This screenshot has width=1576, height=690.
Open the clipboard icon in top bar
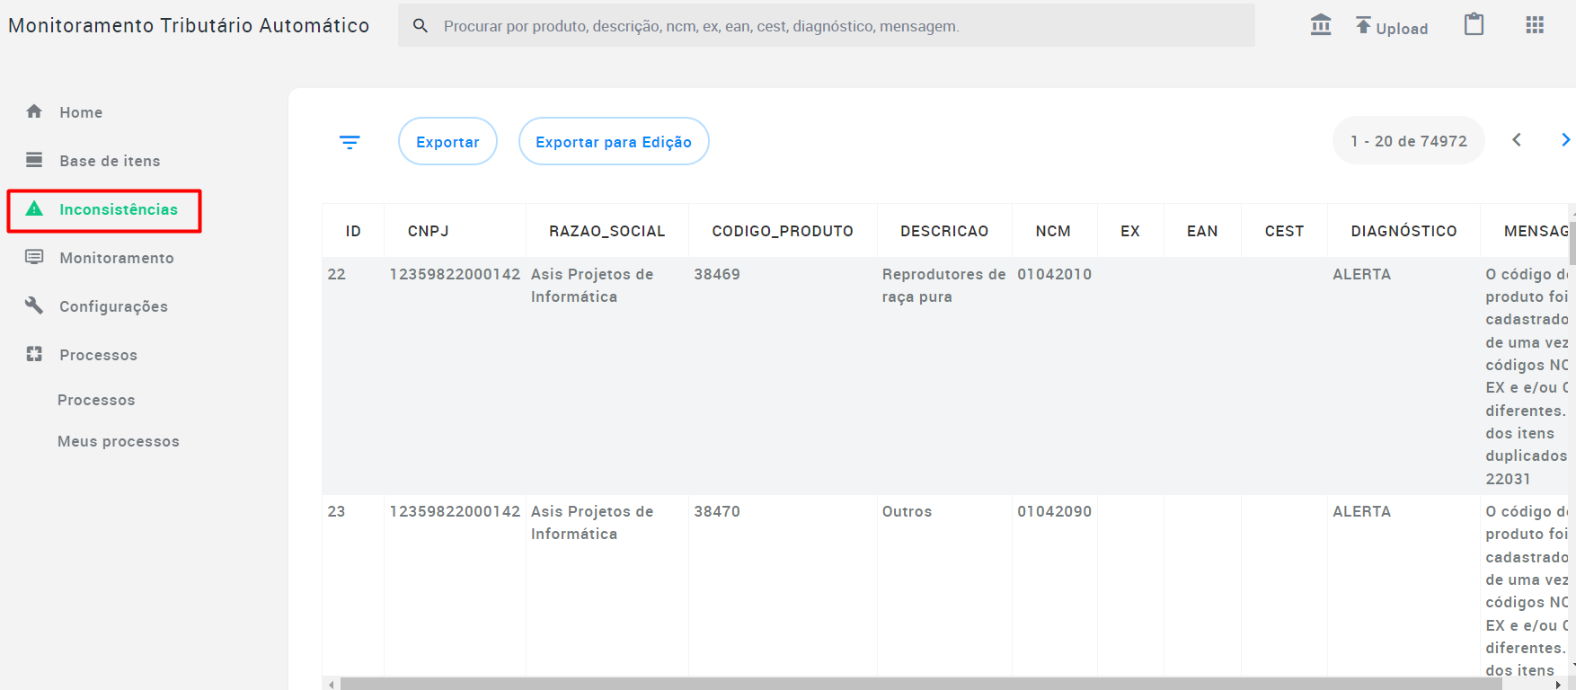coord(1474,24)
